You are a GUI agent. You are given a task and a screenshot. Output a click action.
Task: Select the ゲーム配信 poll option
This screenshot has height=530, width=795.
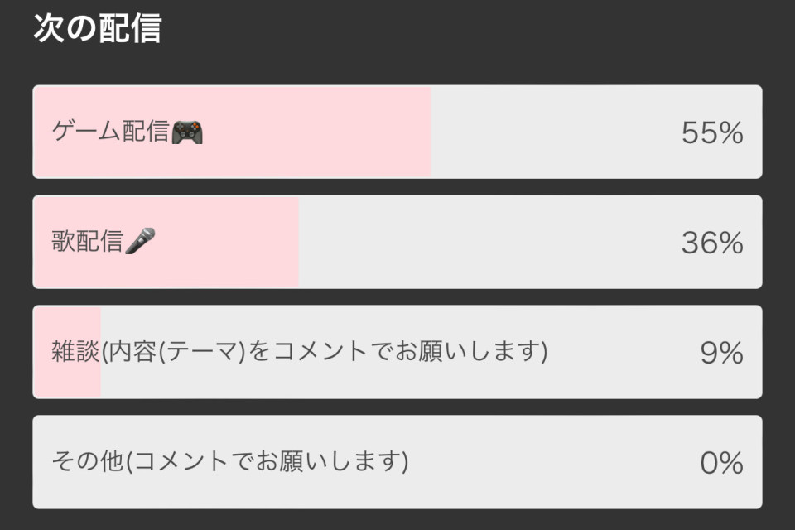(397, 132)
